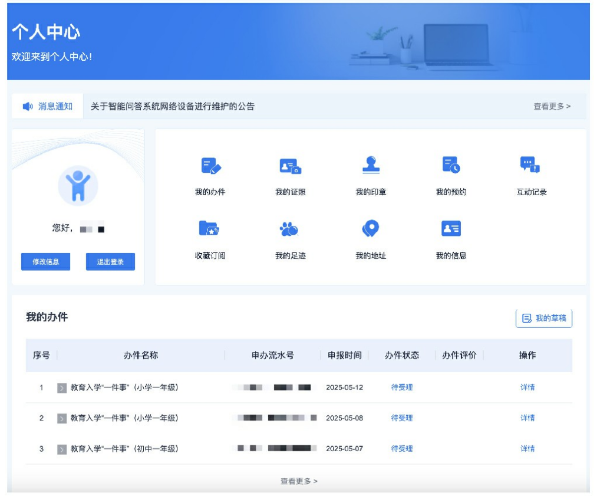This screenshot has width=597, height=496.
Task: Click 查看更多 below the 办件 table
Action: tap(299, 481)
